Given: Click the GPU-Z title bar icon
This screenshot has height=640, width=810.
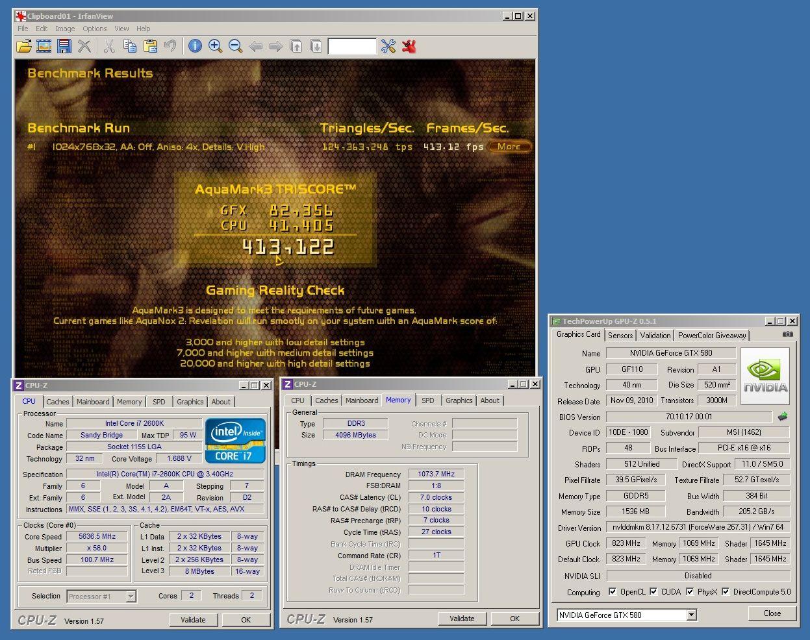Looking at the screenshot, I should coord(556,321).
